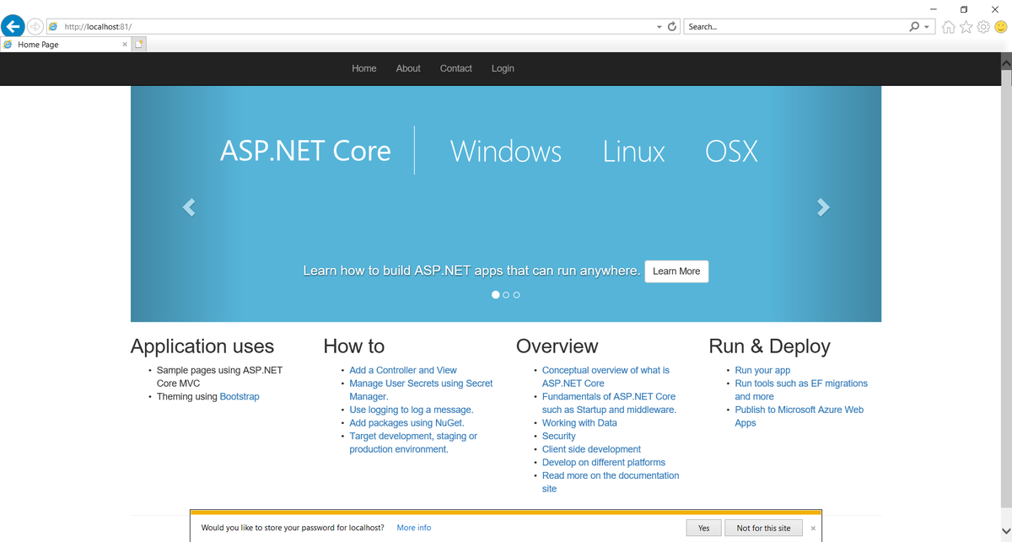The image size is (1012, 542).
Task: Open Read more on the documentation site
Action: tap(611, 482)
